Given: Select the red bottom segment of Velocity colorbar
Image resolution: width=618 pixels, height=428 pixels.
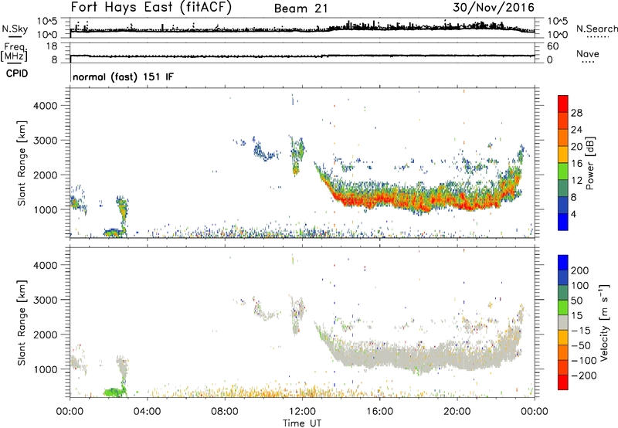Looking at the screenshot, I should [563, 382].
